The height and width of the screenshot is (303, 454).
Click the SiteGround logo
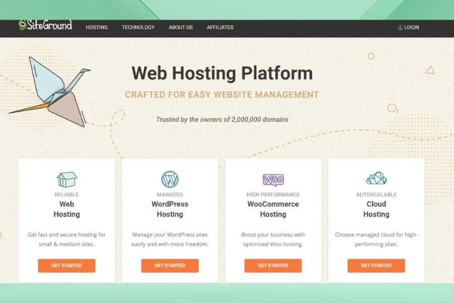(x=45, y=25)
